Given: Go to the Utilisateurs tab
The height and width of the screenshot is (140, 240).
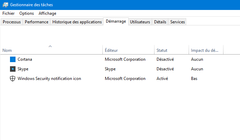Looking at the screenshot, I should point(140,22).
